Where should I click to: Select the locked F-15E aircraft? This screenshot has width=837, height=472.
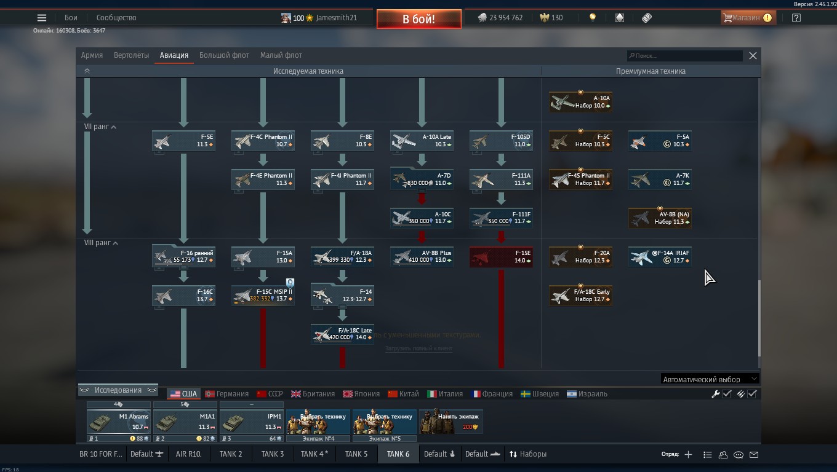point(501,257)
